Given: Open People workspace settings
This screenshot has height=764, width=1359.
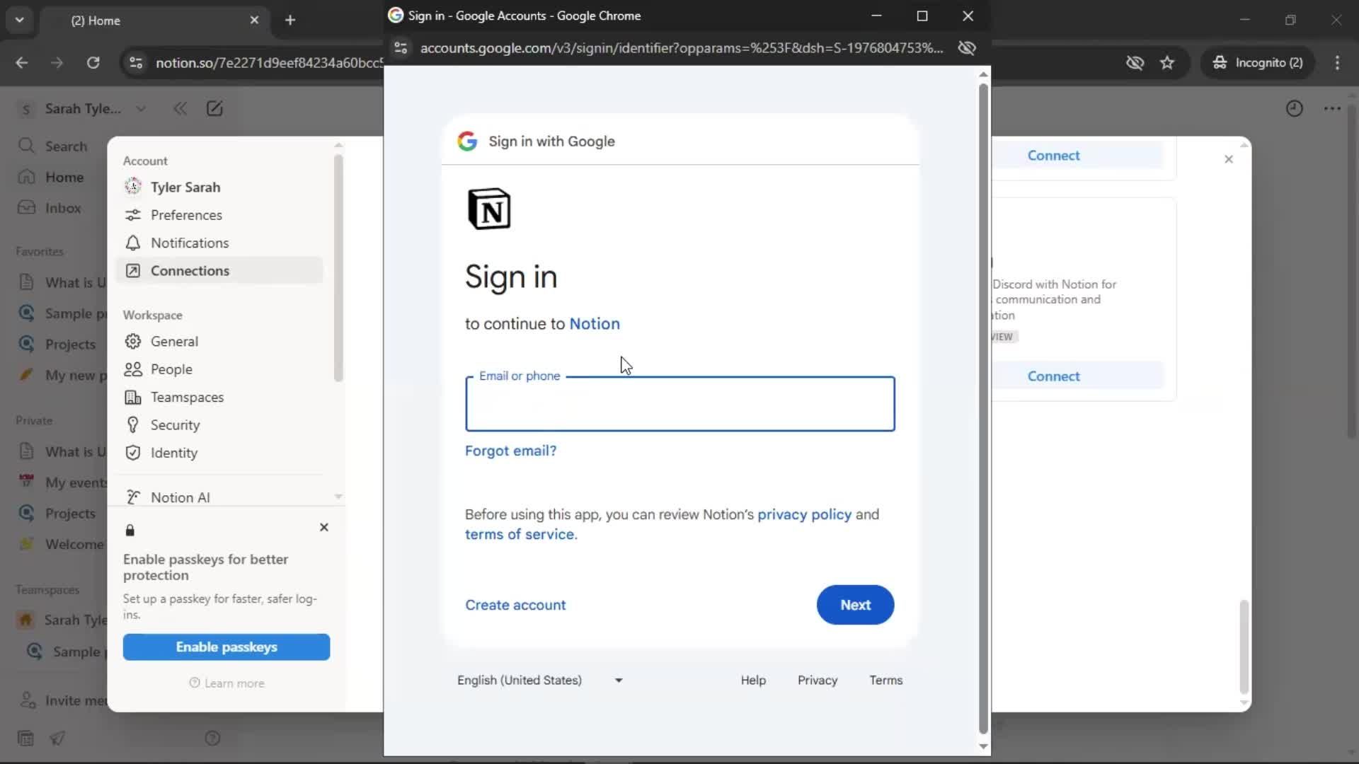Looking at the screenshot, I should (219, 369).
